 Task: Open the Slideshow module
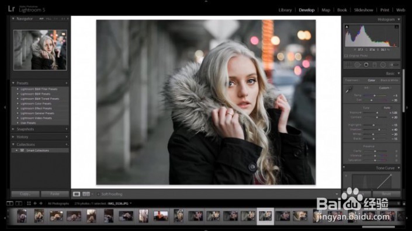(363, 10)
